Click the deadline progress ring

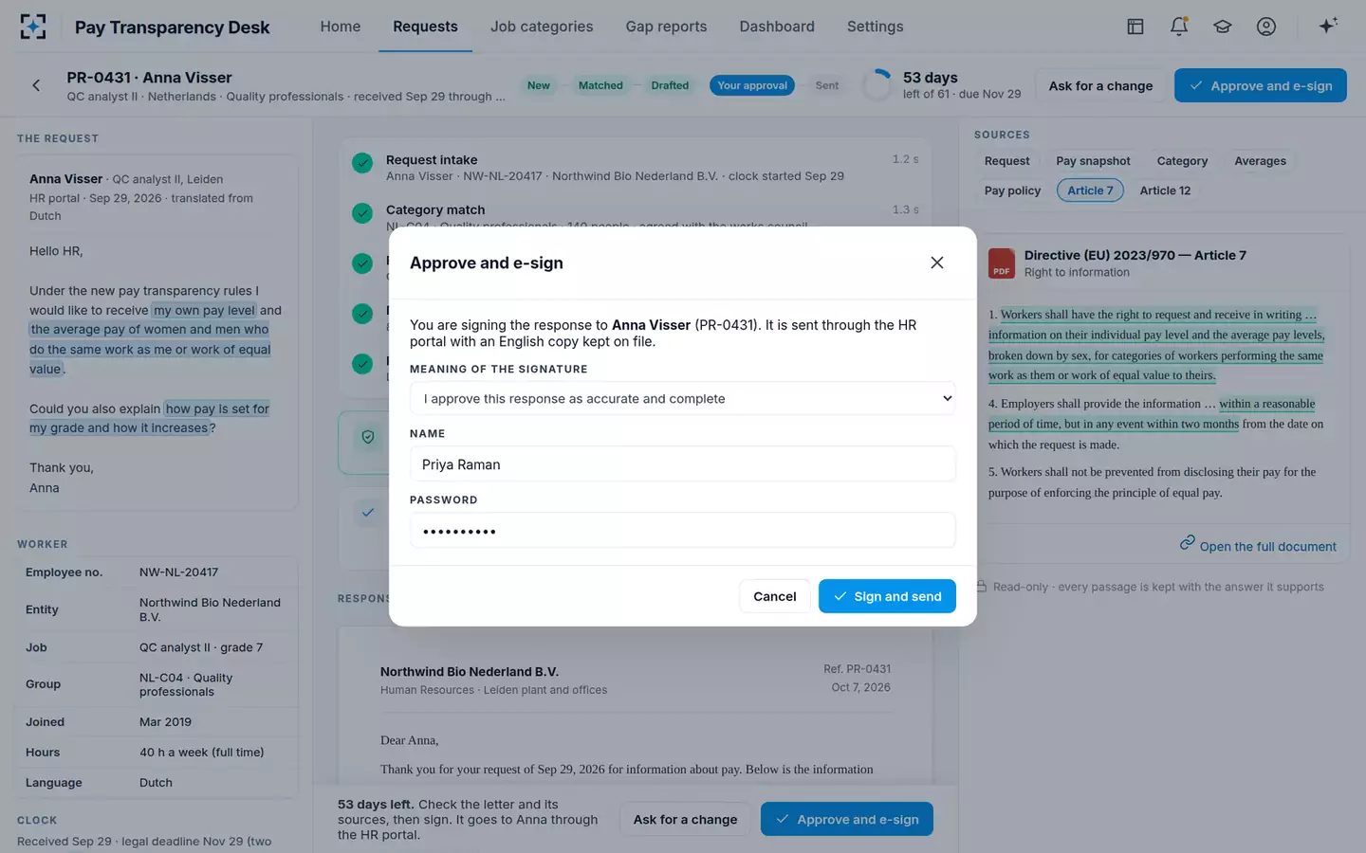click(877, 85)
